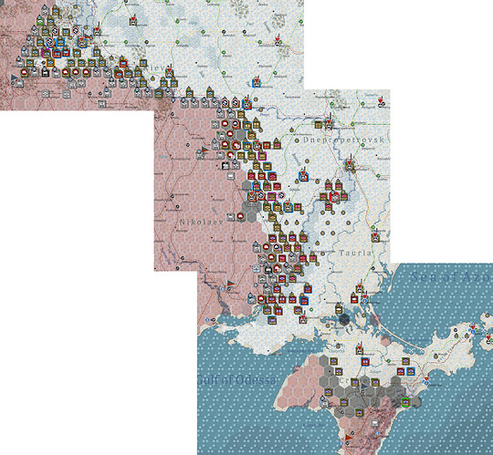The height and width of the screenshot is (455, 493).
Task: Click the red pennant flag west of the Dnieper bend
Action: pyautogui.click(x=205, y=150)
